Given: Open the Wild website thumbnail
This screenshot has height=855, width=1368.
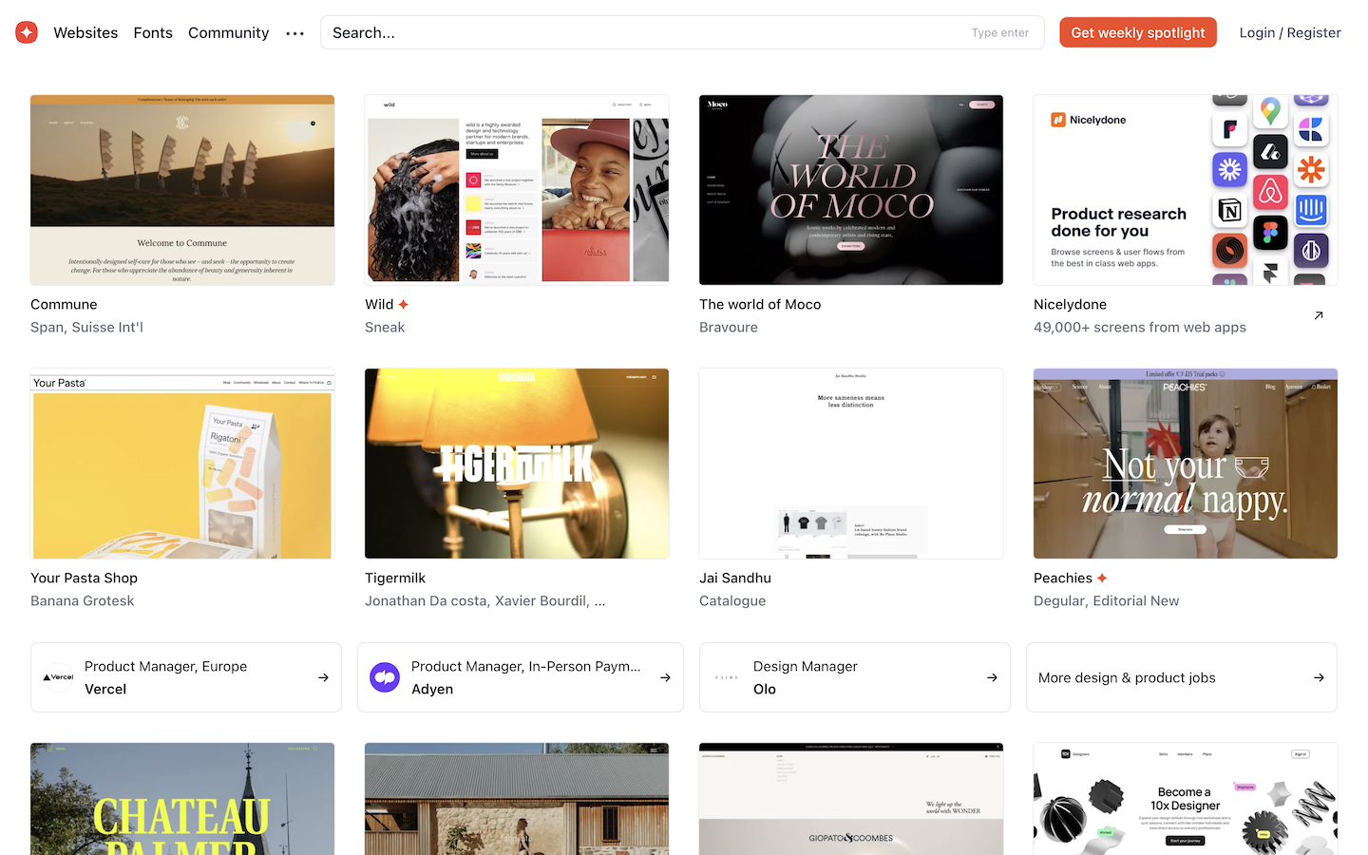Looking at the screenshot, I should [517, 190].
